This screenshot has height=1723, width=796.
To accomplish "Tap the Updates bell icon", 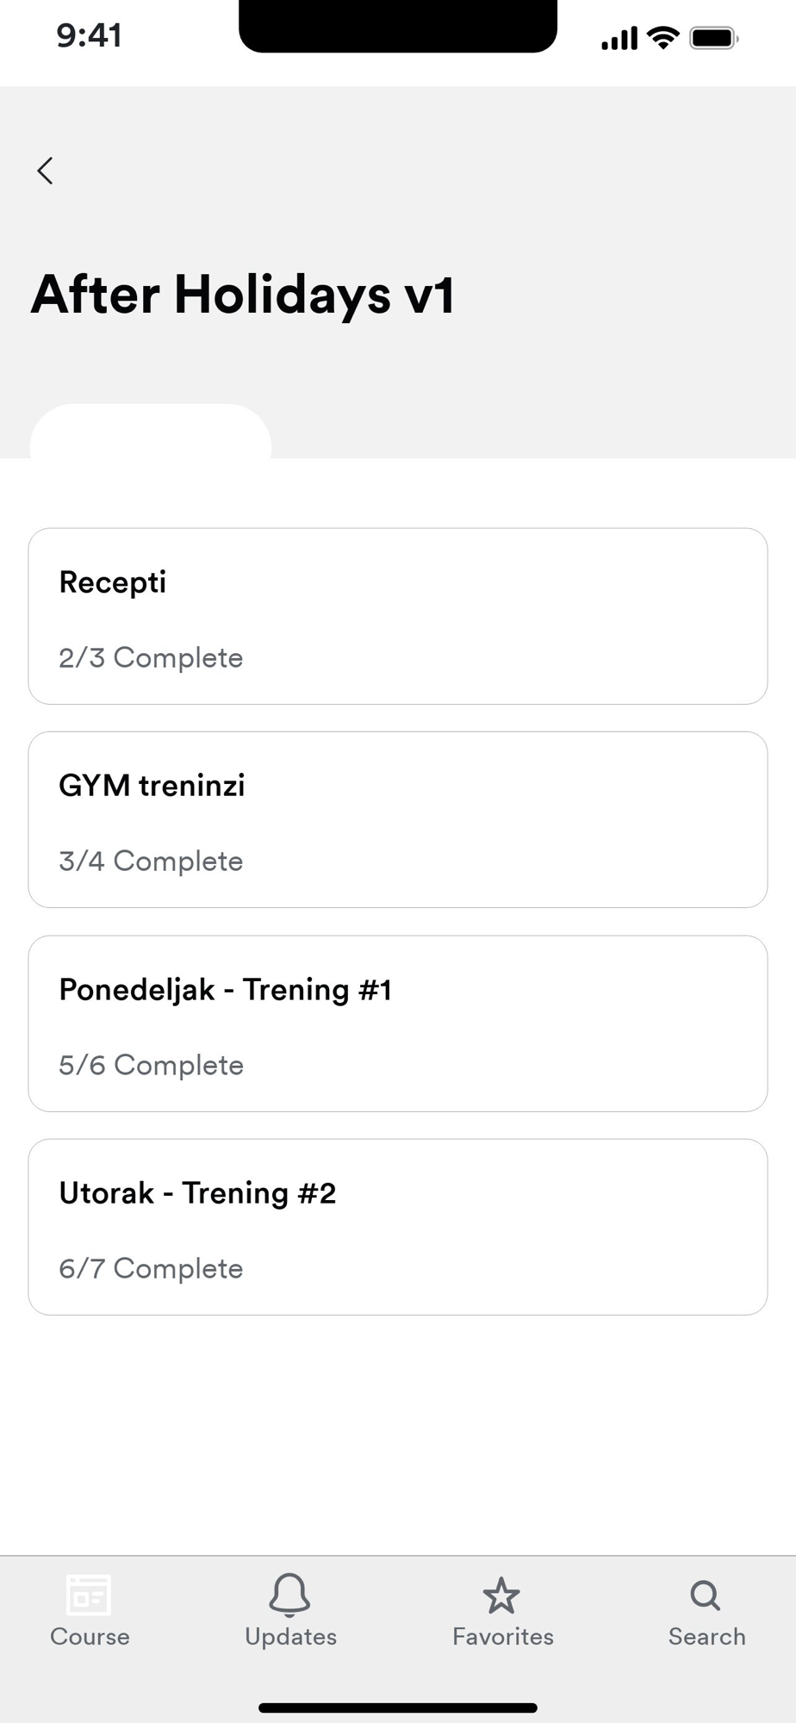I will point(289,1595).
